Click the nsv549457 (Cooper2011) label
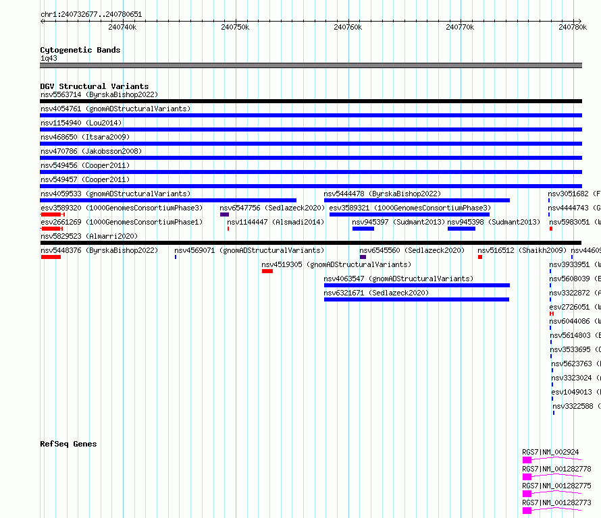Image resolution: width=601 pixels, height=518 pixels. click(85, 179)
